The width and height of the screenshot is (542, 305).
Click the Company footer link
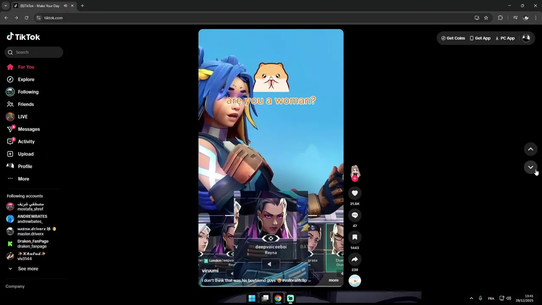pos(15,286)
